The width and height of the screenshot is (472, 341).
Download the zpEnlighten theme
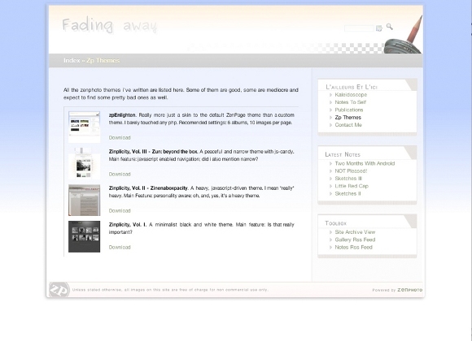tap(120, 137)
